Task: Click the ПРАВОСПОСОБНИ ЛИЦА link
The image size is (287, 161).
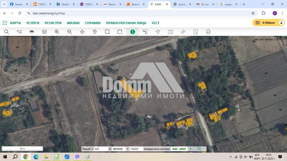Action: point(126,23)
